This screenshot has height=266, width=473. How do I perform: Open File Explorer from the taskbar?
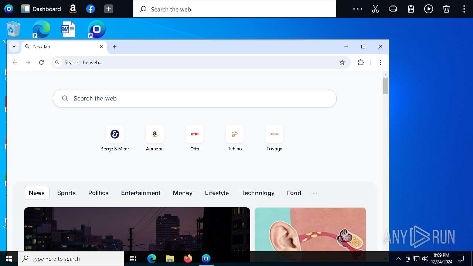170,259
